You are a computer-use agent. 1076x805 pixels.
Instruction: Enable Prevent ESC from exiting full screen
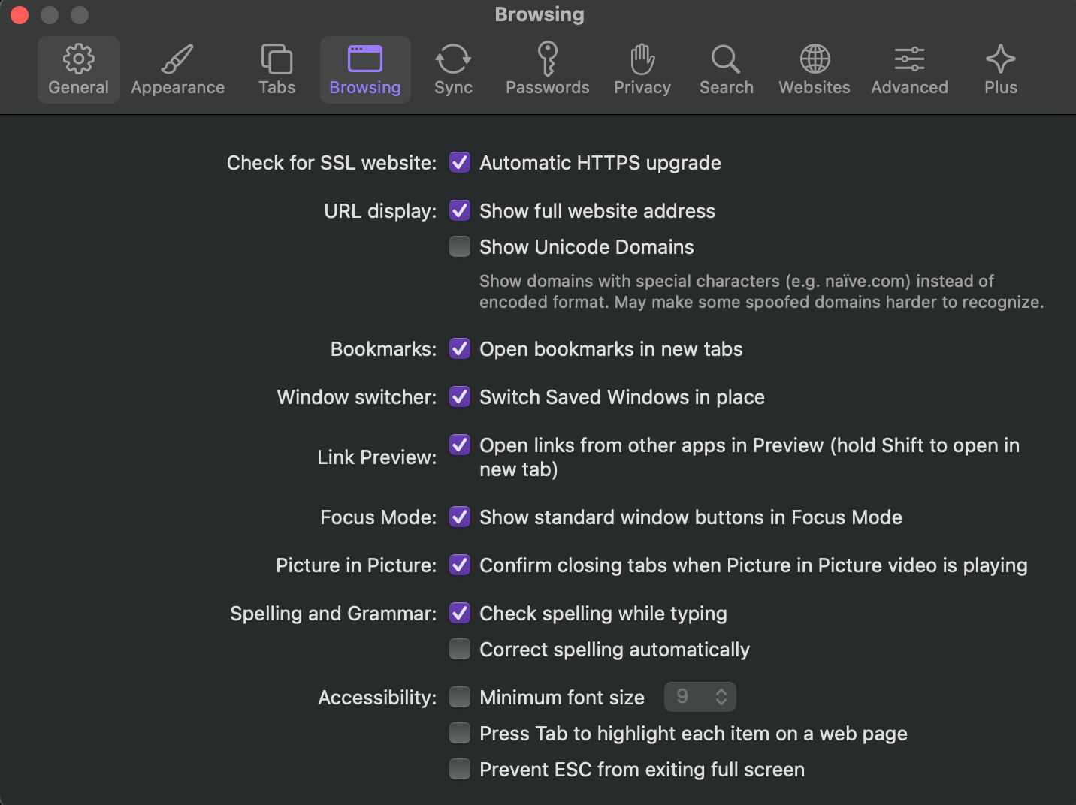click(460, 769)
